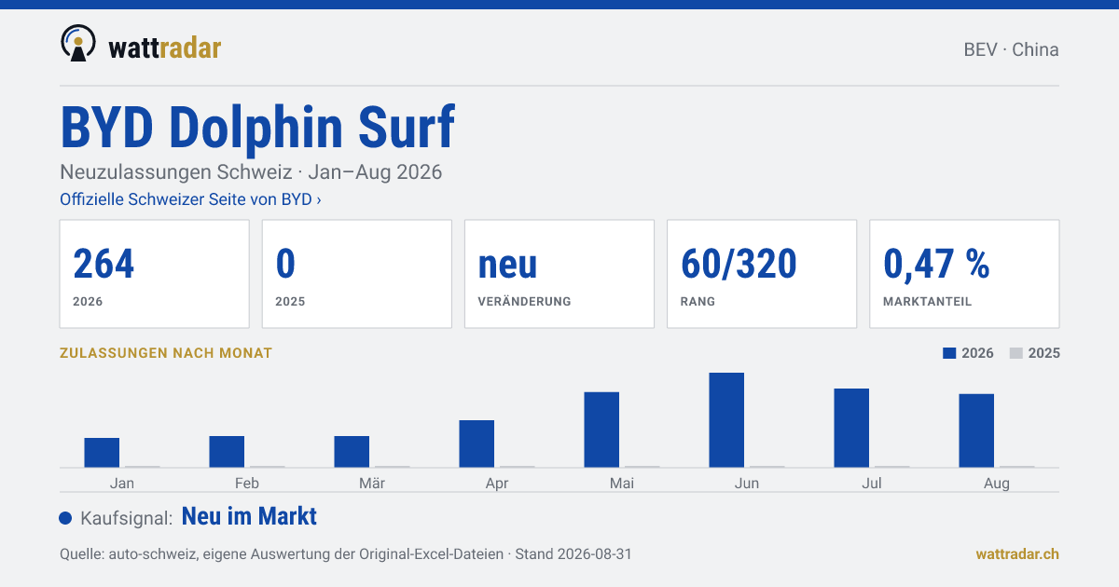Select the 264 registrations 2026 card
This screenshot has width=1119, height=587.
pos(154,274)
